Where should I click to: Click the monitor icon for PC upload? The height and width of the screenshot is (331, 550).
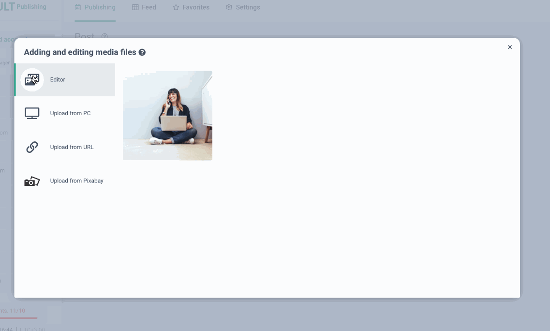pyautogui.click(x=32, y=113)
